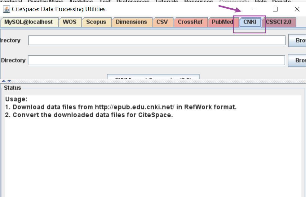The width and height of the screenshot is (306, 197).
Task: Click the first directory input field
Action: point(157,40)
